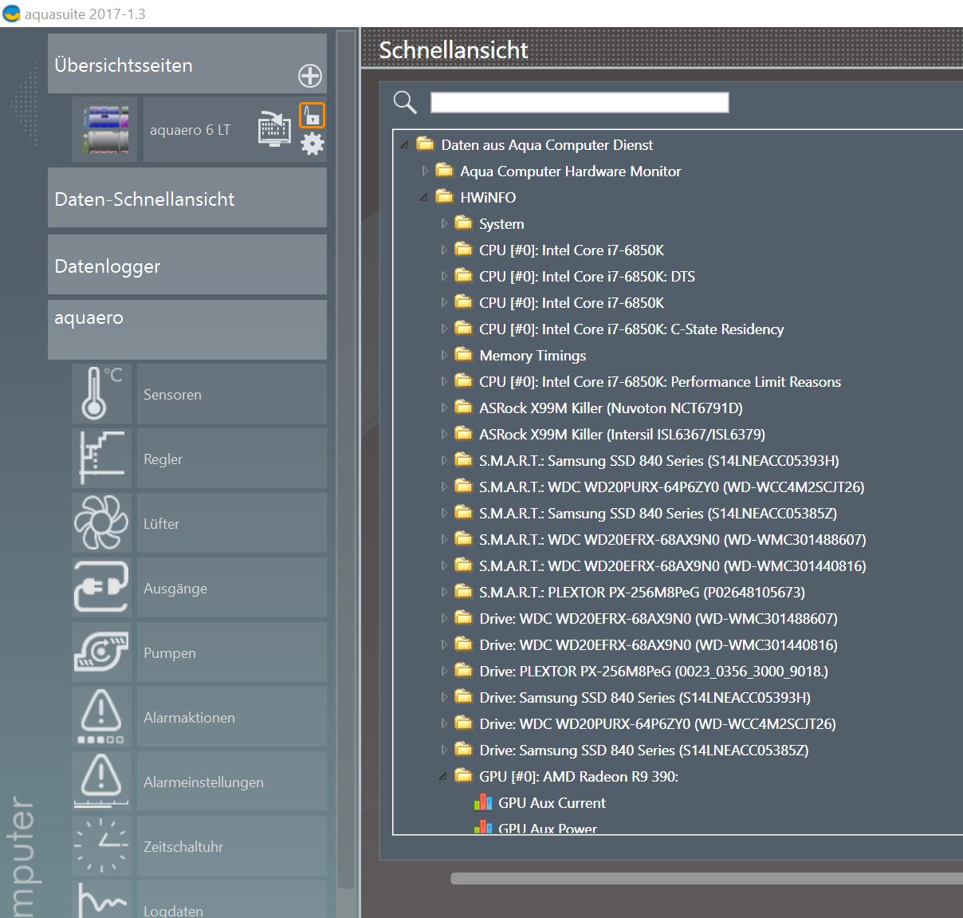The width and height of the screenshot is (963, 918).
Task: Click the GPU Aux Power chart icon
Action: pos(483,827)
